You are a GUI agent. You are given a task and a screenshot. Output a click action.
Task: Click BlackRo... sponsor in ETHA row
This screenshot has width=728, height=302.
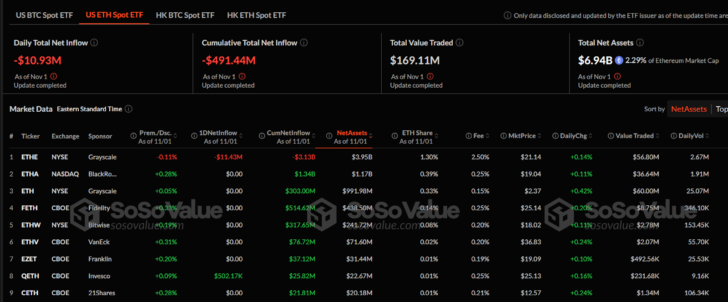[102, 174]
